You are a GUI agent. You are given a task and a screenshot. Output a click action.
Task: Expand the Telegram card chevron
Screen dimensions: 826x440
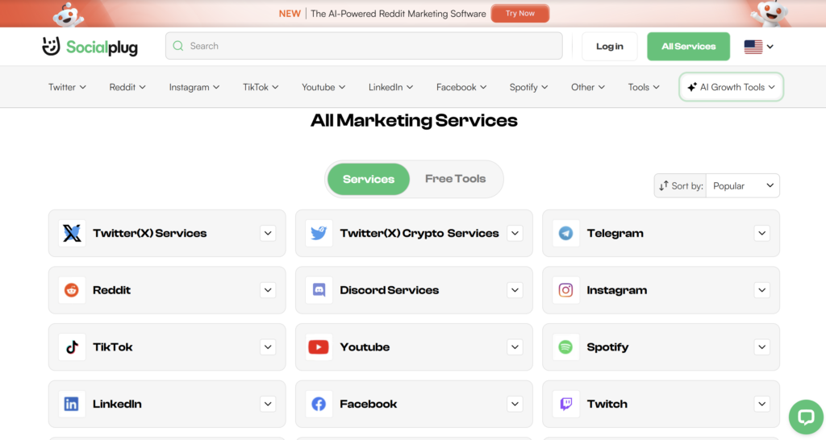point(761,233)
